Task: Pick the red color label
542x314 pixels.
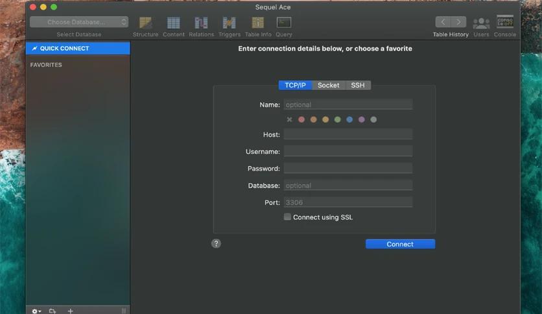Action: click(301, 119)
